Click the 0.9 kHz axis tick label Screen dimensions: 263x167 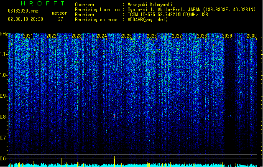tap(3, 96)
